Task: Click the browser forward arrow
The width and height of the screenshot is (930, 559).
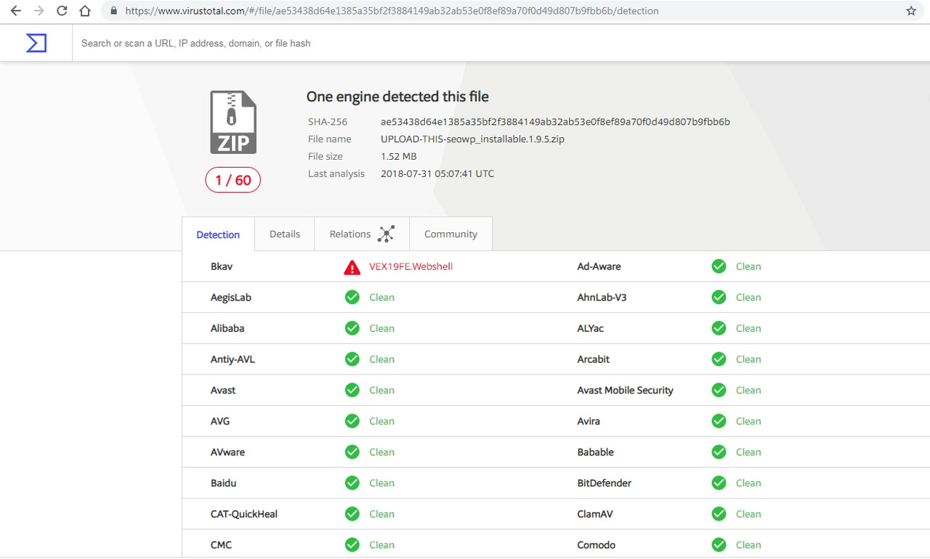Action: tap(39, 11)
